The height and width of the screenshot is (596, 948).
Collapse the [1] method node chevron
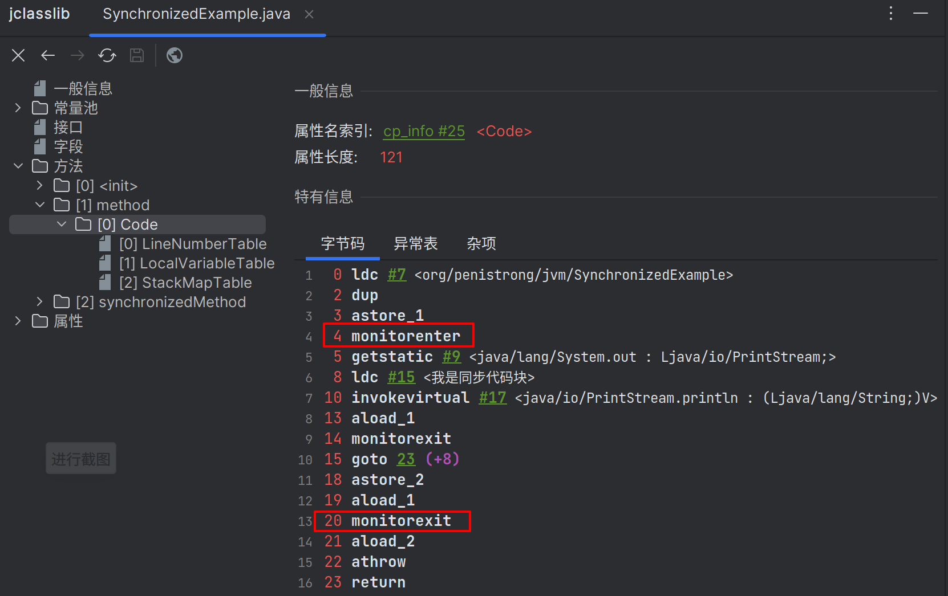(x=39, y=205)
